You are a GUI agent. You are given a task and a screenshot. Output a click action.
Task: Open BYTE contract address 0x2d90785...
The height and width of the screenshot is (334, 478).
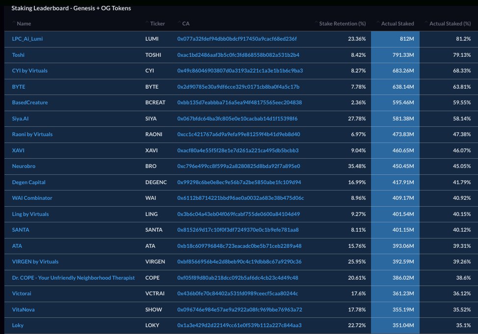tap(239, 87)
